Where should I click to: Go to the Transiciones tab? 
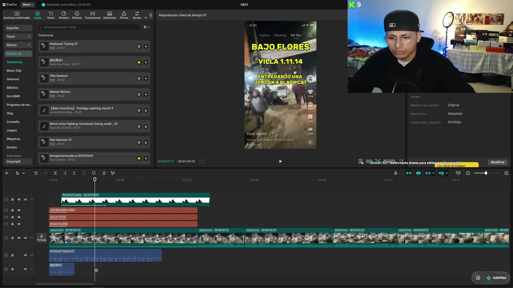click(x=93, y=15)
